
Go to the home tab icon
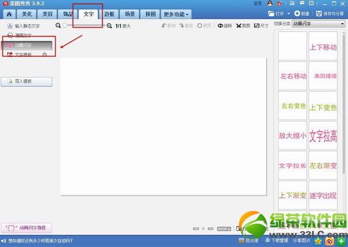pos(9,14)
